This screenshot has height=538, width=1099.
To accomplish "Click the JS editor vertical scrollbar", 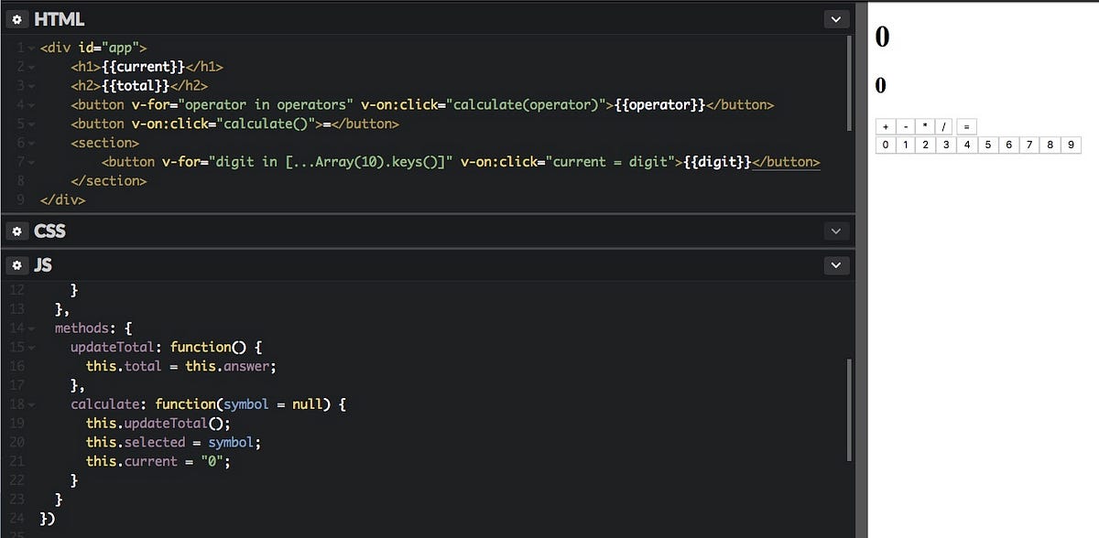I will (850, 412).
